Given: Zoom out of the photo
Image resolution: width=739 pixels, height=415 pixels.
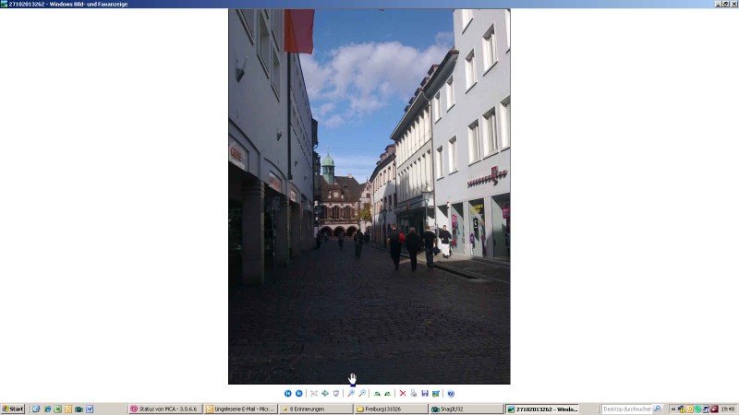Looking at the screenshot, I should (x=362, y=393).
